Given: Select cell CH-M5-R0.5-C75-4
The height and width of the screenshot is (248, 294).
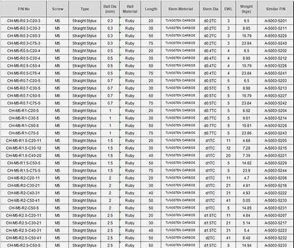Looking at the screenshot, I should 24,73.
